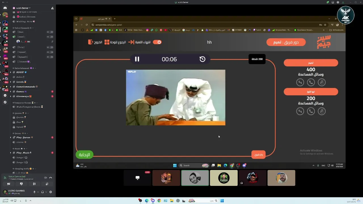Toggle the orange switch in game header

[157, 42]
